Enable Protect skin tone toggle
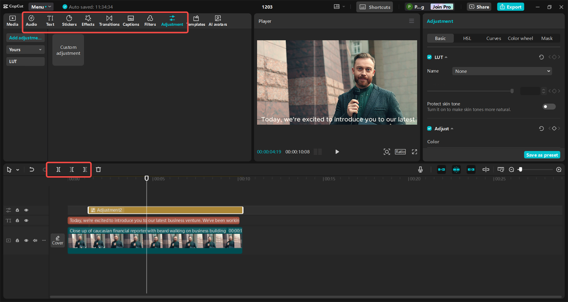Screen dimensions: 568x302 coord(549,107)
